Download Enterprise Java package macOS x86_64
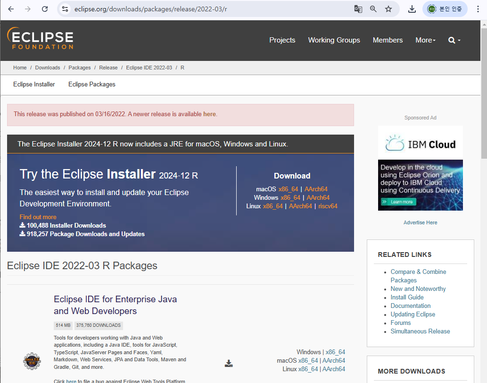 pyautogui.click(x=308, y=360)
